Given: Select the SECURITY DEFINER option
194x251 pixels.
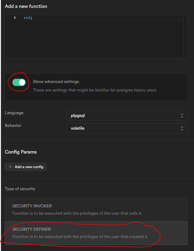Looking at the screenshot, I should pyautogui.click(x=96, y=233).
